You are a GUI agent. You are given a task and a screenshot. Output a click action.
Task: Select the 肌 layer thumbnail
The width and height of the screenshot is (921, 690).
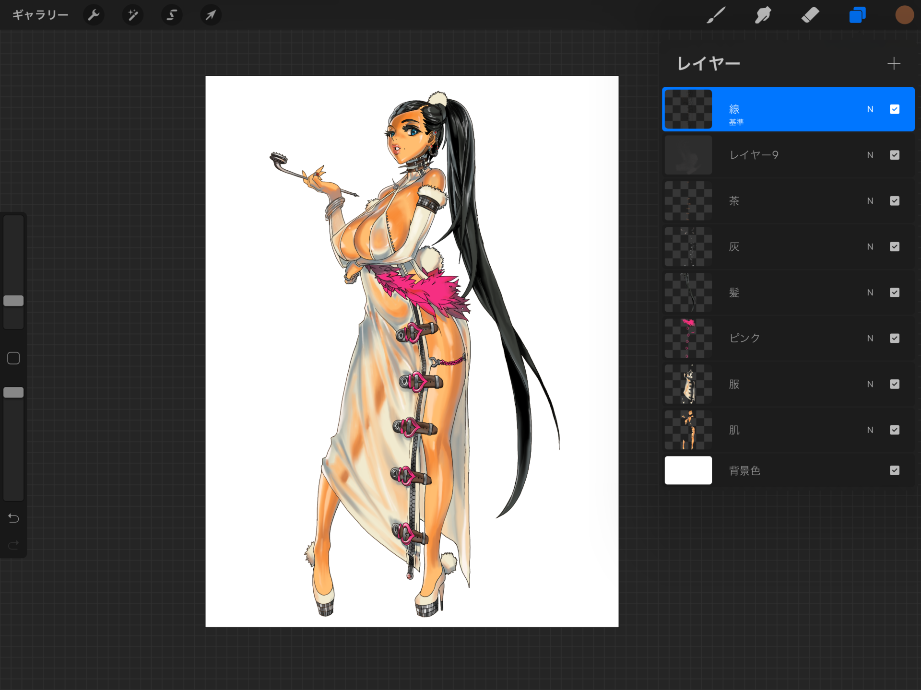point(688,430)
